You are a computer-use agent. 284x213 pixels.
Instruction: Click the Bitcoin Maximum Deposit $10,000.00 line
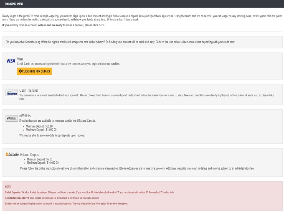click(43, 163)
